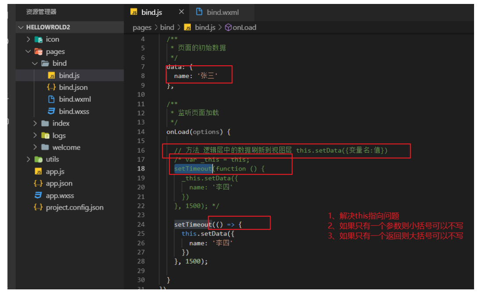Click line number 18 in the gutter
This screenshot has width=478, height=292.
(x=141, y=168)
